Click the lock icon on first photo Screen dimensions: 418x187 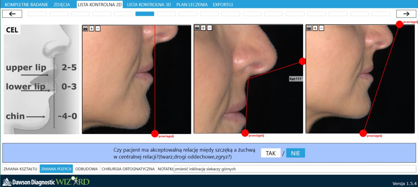pyautogui.click(x=85, y=28)
